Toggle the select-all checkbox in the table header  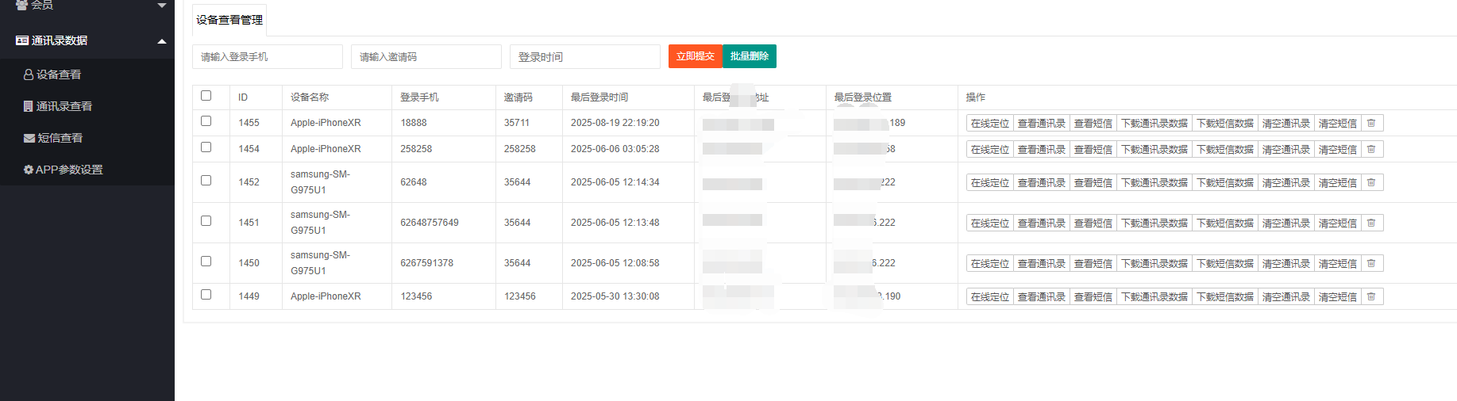pos(206,96)
